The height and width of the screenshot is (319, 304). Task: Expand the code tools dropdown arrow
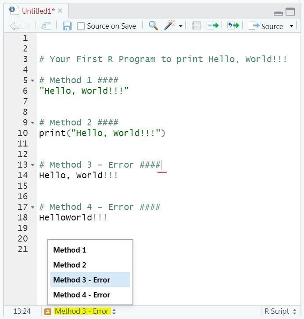click(x=180, y=26)
